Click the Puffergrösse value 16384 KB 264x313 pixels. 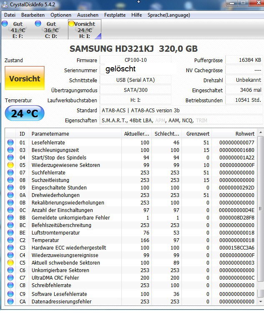[x=244, y=60]
